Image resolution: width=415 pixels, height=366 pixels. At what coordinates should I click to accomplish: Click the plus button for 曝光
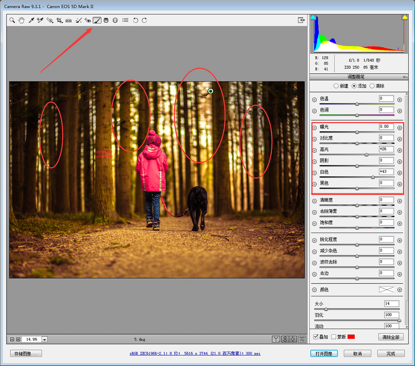400,128
